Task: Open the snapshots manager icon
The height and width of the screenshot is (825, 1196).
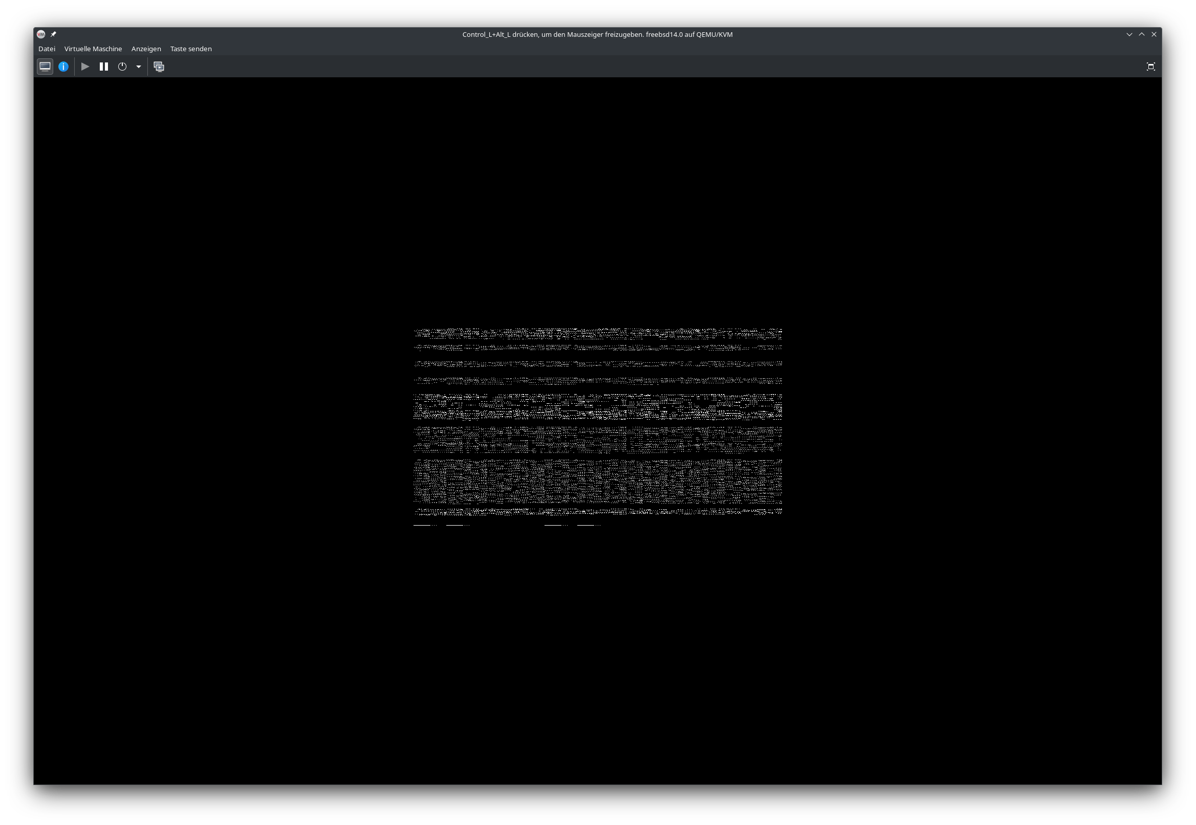Action: tap(159, 67)
